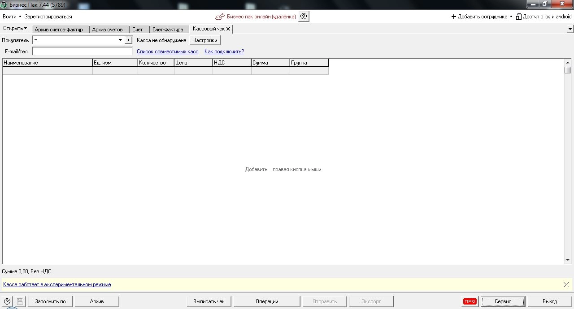Click the Группа column header
The image size is (574, 309).
click(x=309, y=63)
